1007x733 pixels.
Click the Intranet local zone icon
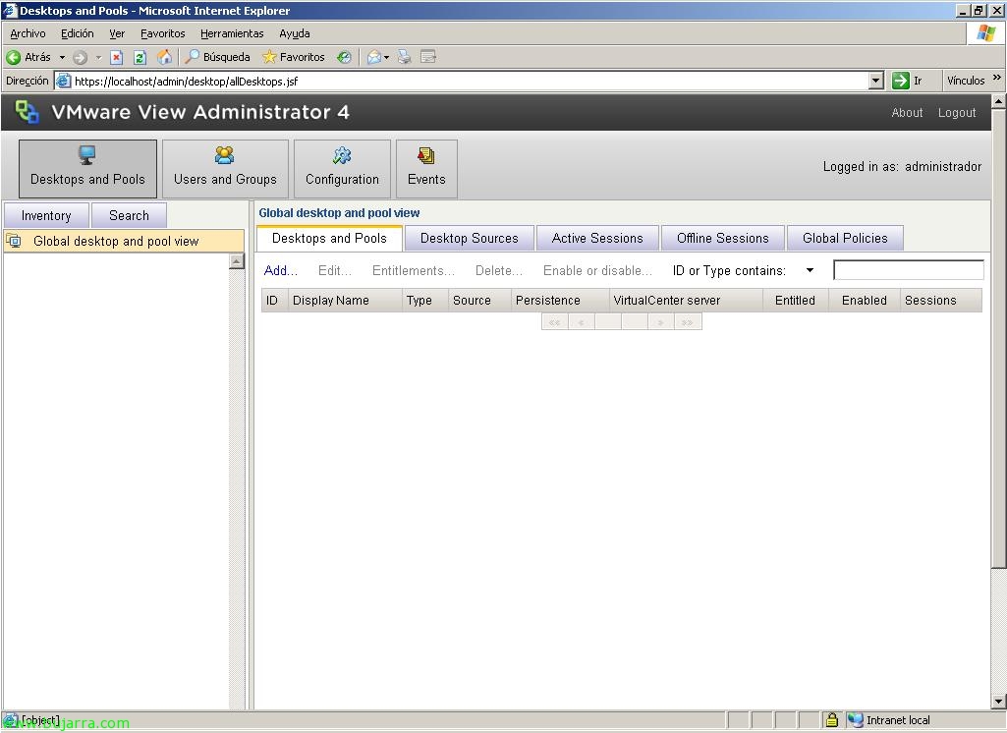855,719
